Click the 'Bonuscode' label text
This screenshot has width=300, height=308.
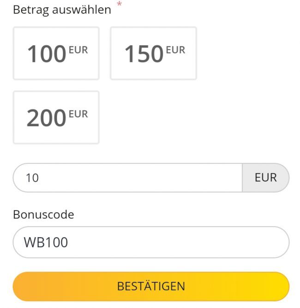tap(43, 215)
